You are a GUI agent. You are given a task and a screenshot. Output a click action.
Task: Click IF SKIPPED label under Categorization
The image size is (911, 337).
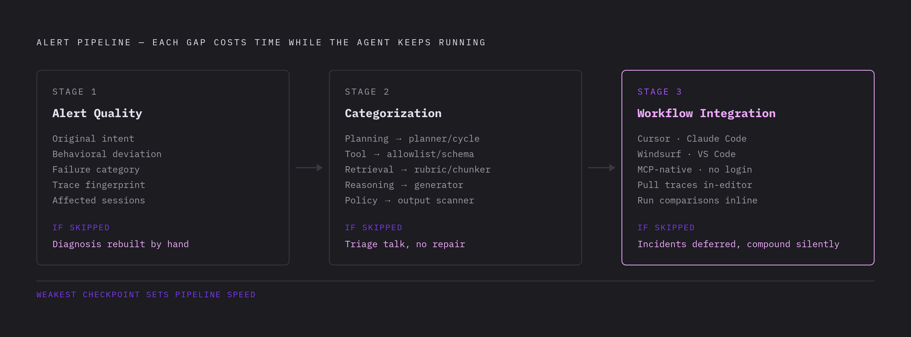coord(374,228)
